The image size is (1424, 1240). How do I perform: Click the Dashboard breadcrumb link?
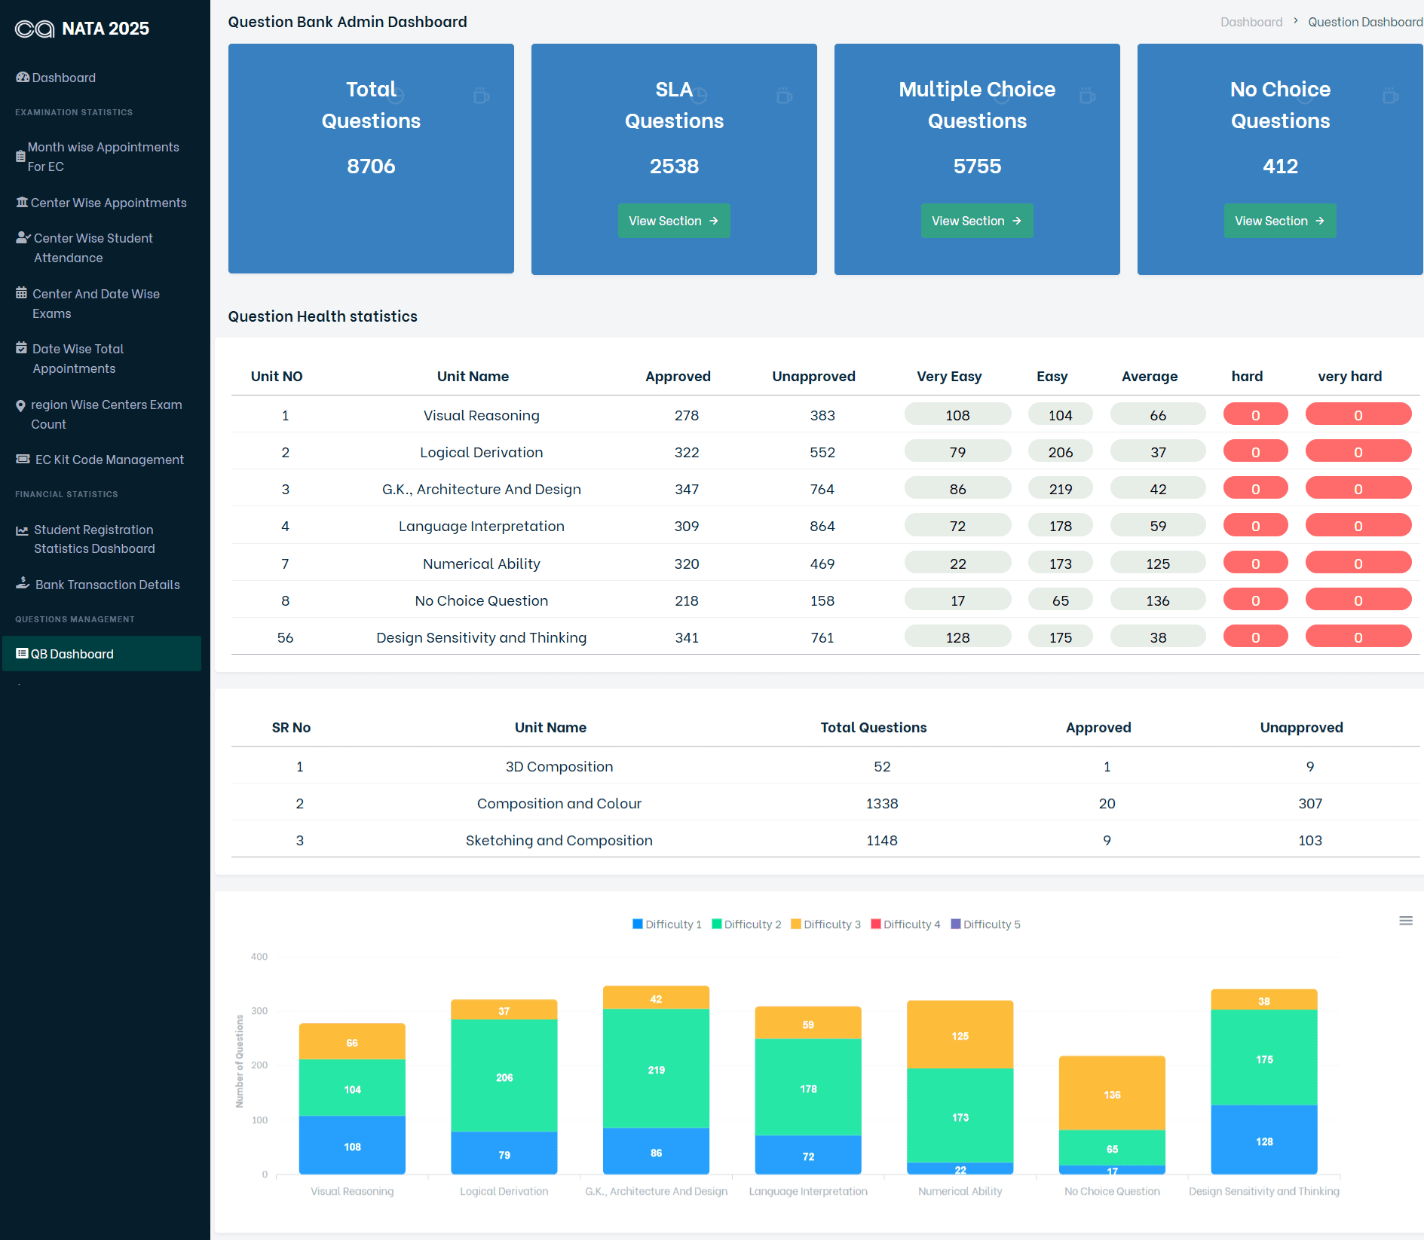click(x=1251, y=22)
